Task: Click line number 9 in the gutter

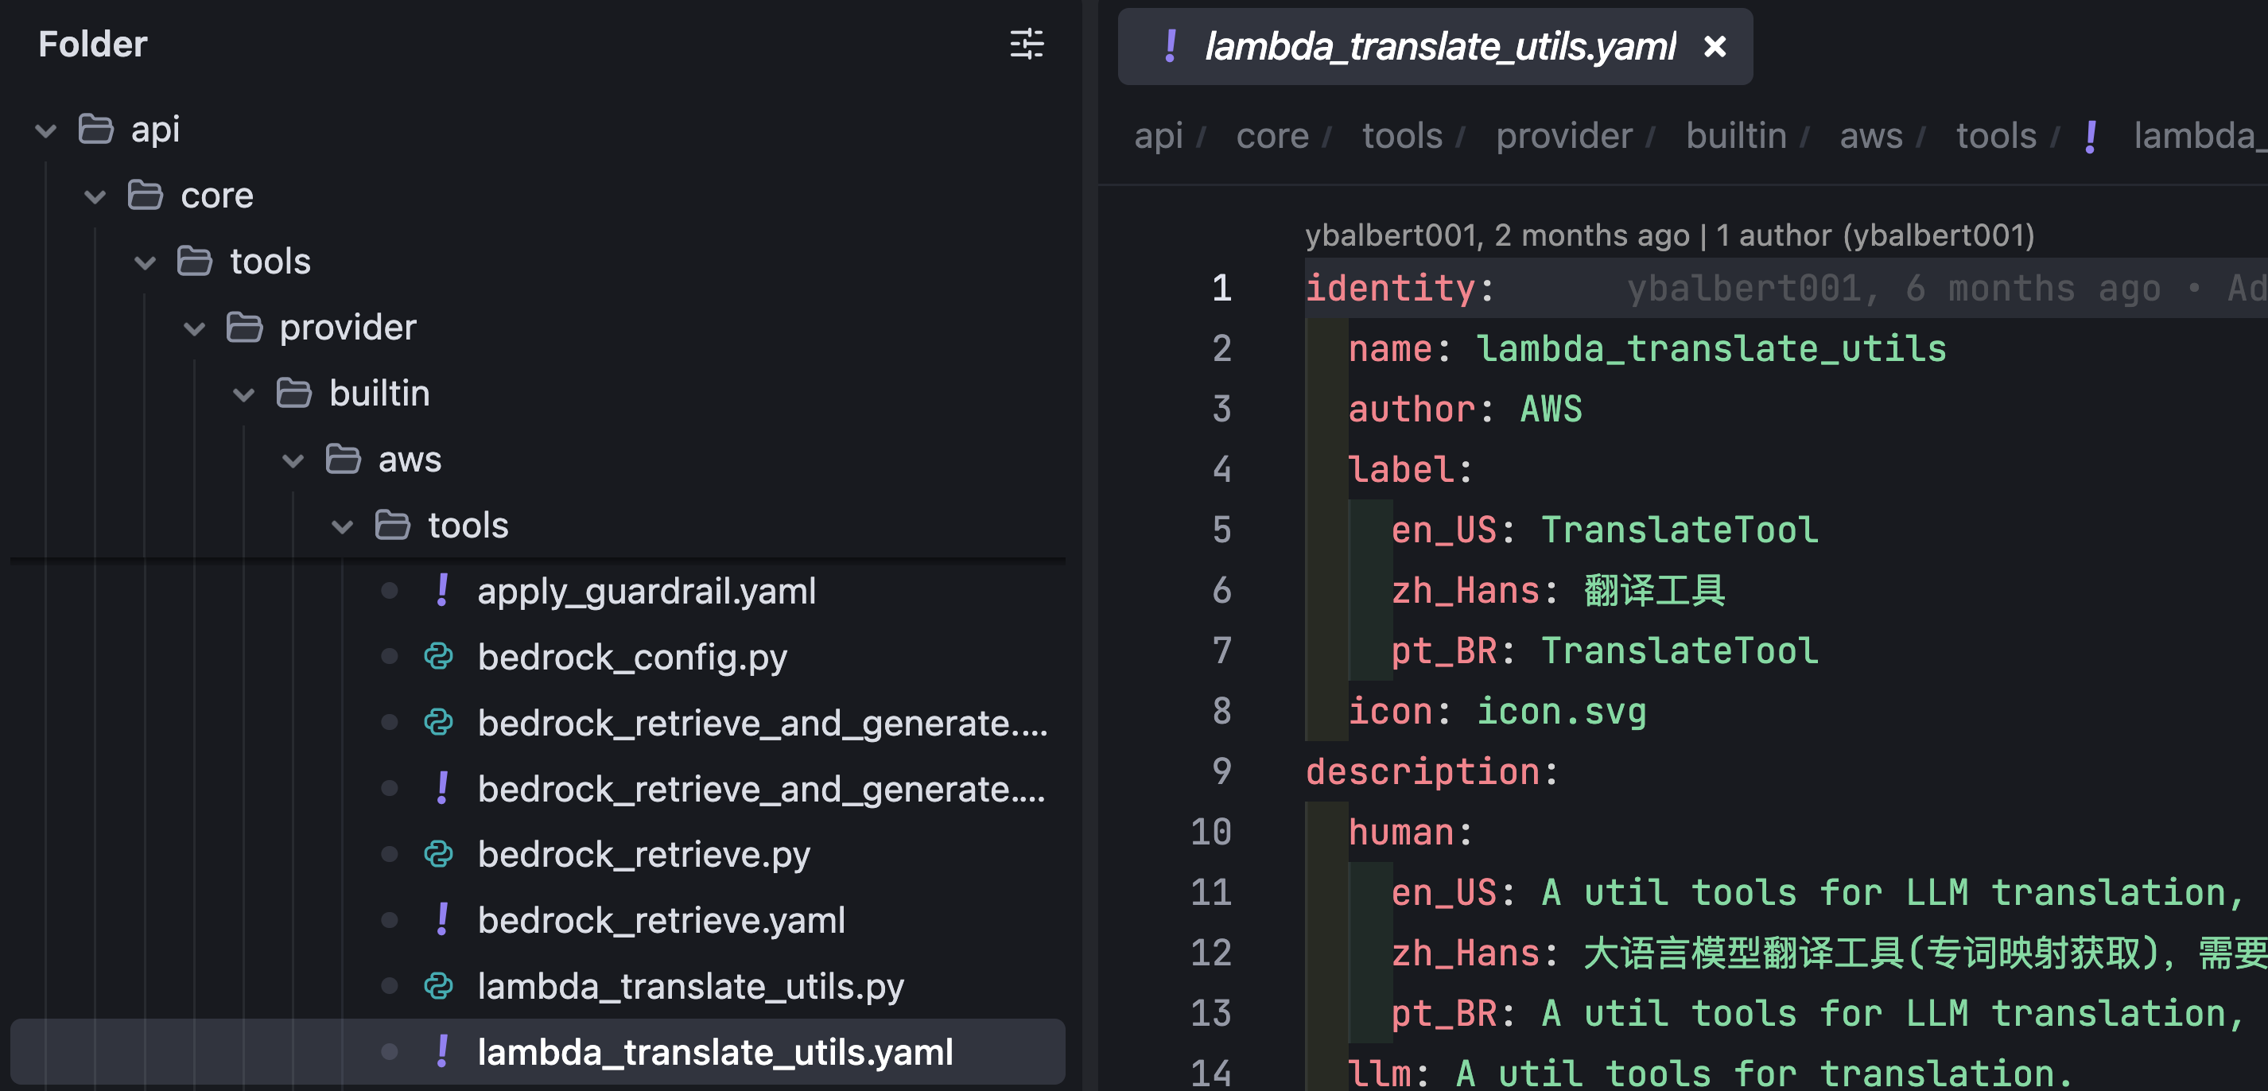Action: (1221, 771)
